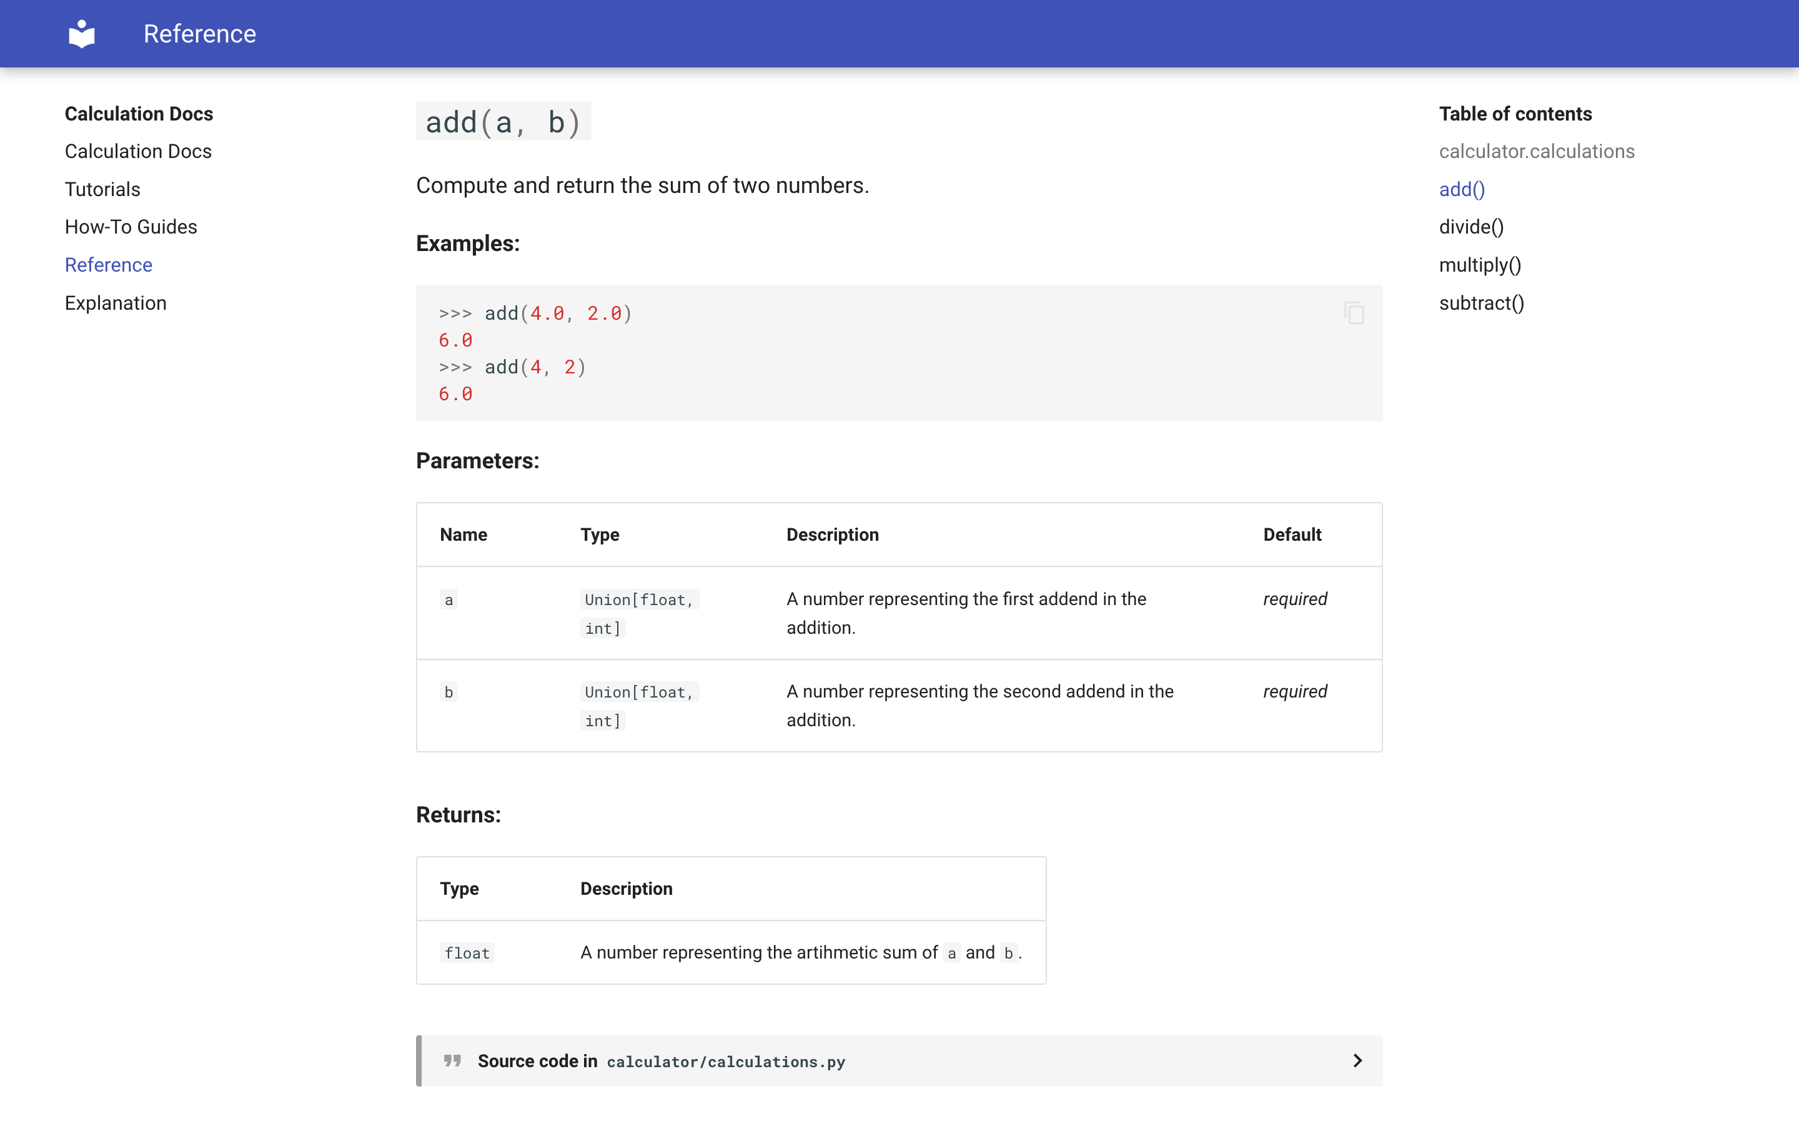The width and height of the screenshot is (1799, 1124).
Task: Jump to the add() section via table of contents
Action: (x=1460, y=189)
